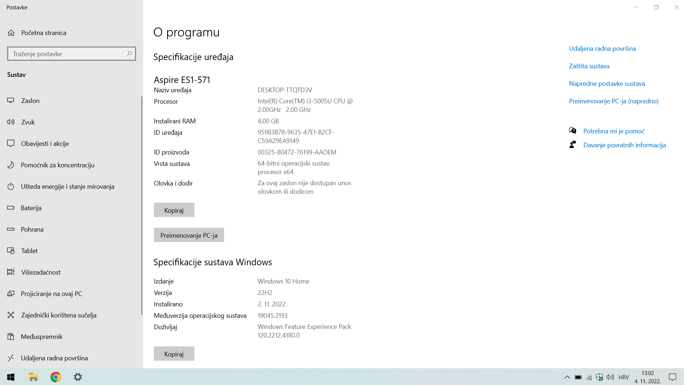Launch Google Chrome from the taskbar
Image resolution: width=684 pixels, height=385 pixels.
click(55, 377)
